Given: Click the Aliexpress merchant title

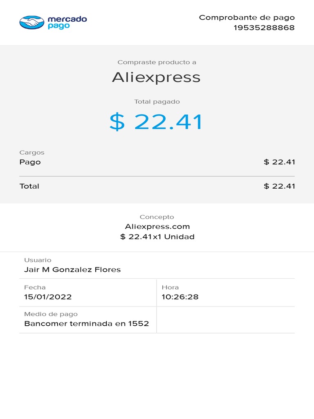Looking at the screenshot, I should 157,77.
